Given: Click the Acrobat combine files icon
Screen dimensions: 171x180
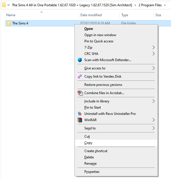Looking at the screenshot, I should (x=80, y=93).
